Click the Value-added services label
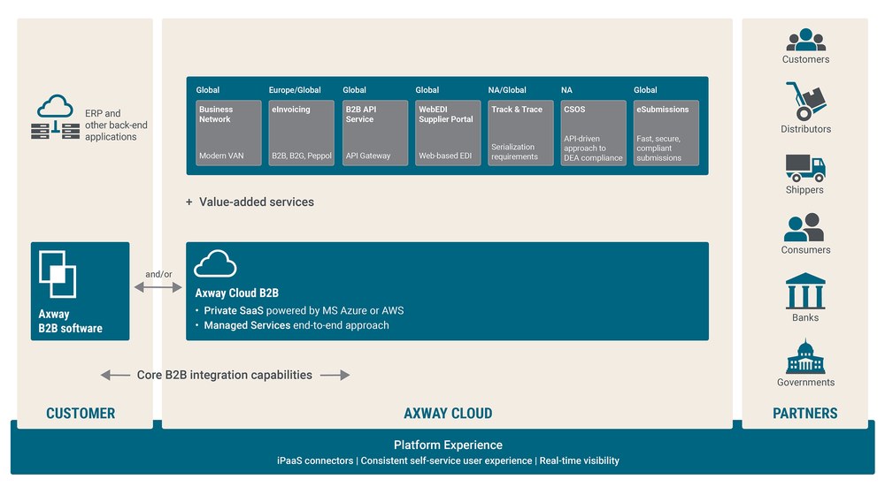Viewport: 885px width, 487px height. [257, 202]
